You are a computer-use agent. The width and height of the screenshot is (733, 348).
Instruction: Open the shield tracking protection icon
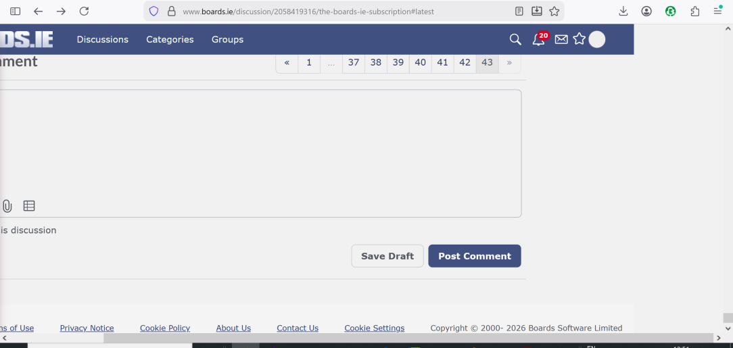point(153,11)
